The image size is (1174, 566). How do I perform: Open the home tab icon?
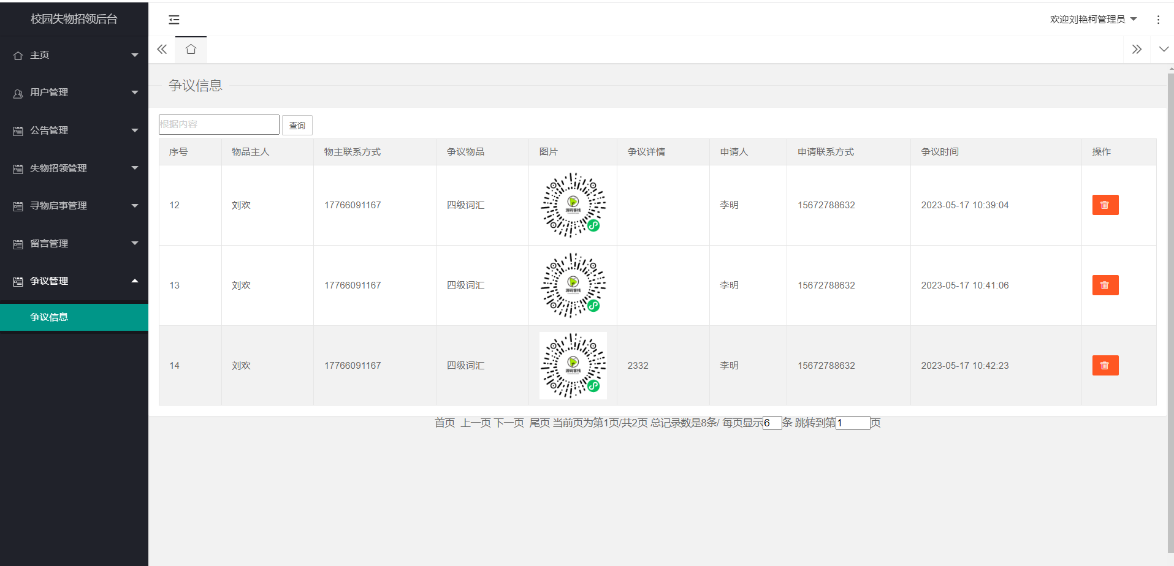(x=191, y=49)
